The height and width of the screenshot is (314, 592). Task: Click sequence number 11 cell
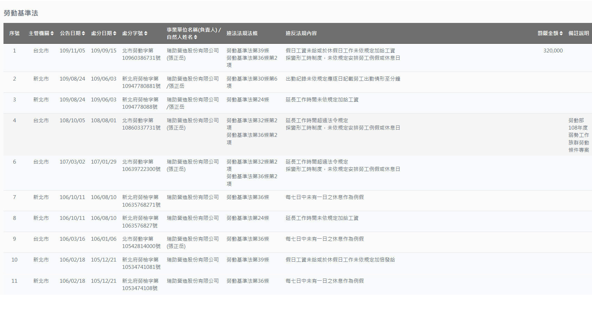coord(14,281)
